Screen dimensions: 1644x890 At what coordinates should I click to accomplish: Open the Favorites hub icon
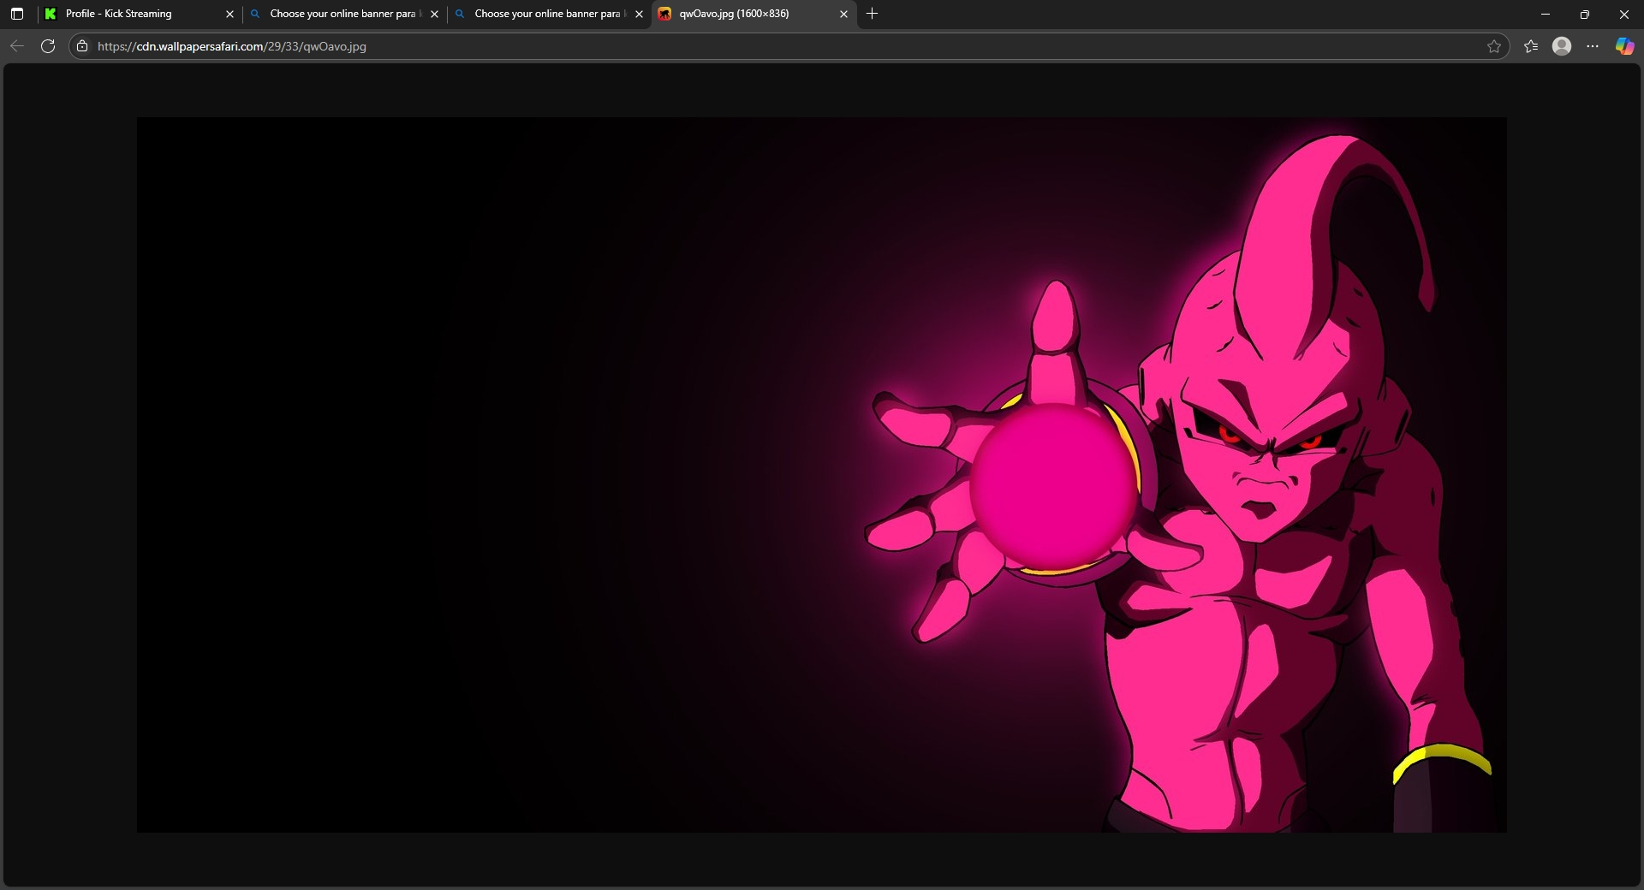[x=1531, y=46]
